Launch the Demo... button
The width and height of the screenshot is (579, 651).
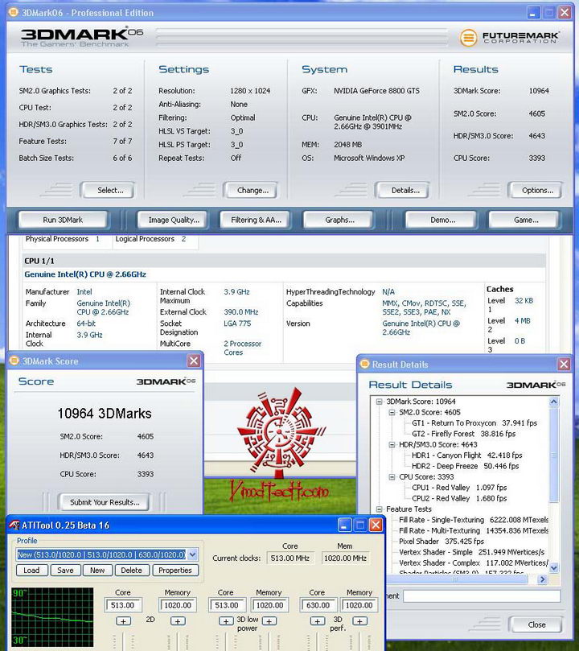coord(441,220)
